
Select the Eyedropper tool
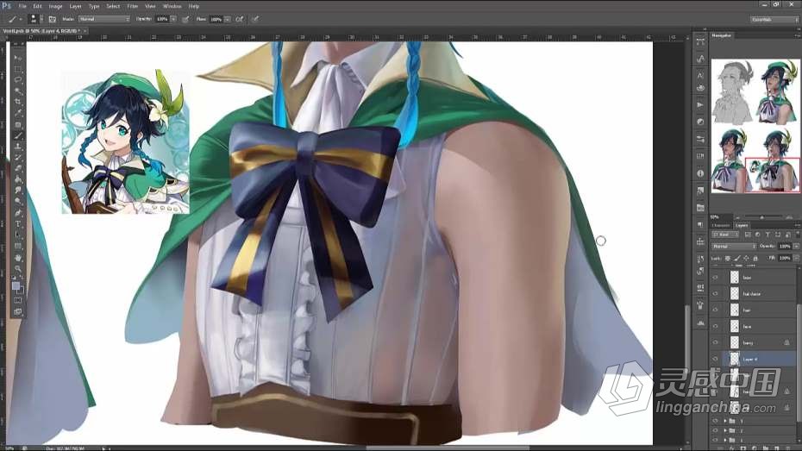[x=18, y=114]
